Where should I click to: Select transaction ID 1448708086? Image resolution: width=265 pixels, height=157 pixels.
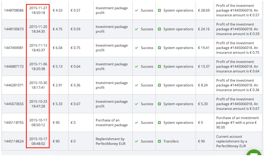tap(14, 11)
